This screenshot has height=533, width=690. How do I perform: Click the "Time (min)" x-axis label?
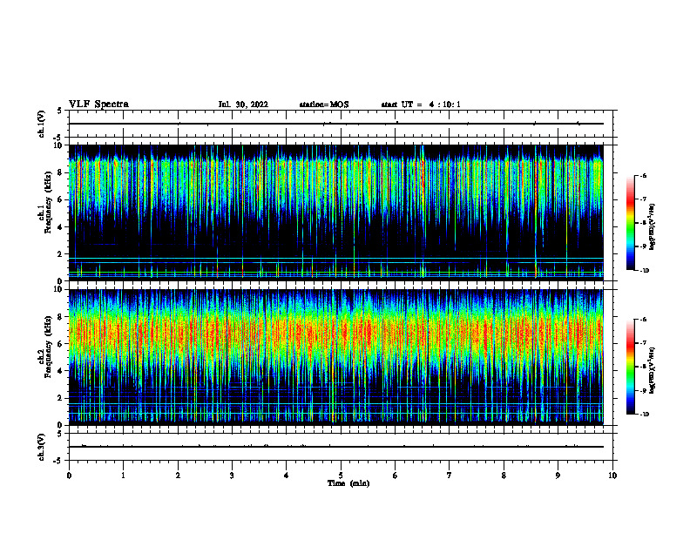click(x=348, y=483)
